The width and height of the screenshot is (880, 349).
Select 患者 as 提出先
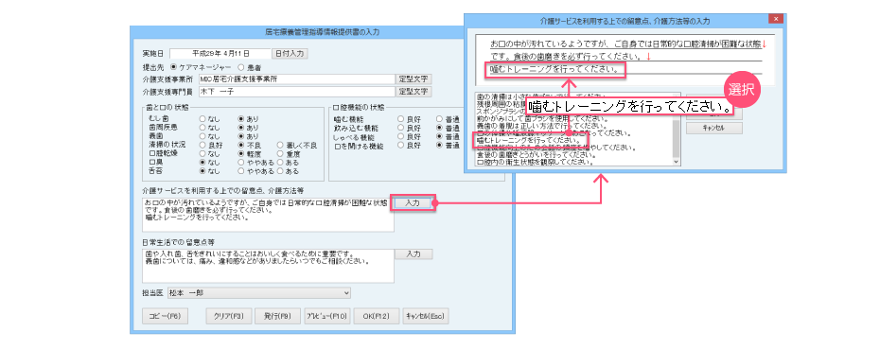[x=241, y=67]
